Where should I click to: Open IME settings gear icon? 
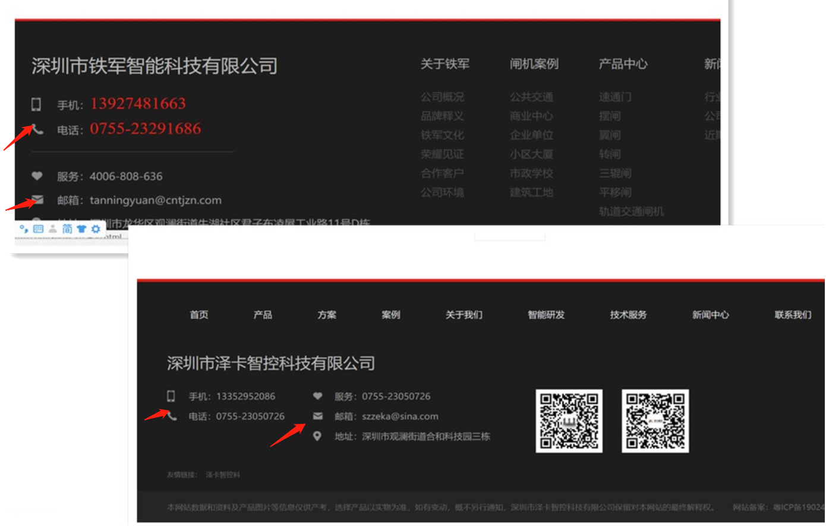tap(96, 229)
